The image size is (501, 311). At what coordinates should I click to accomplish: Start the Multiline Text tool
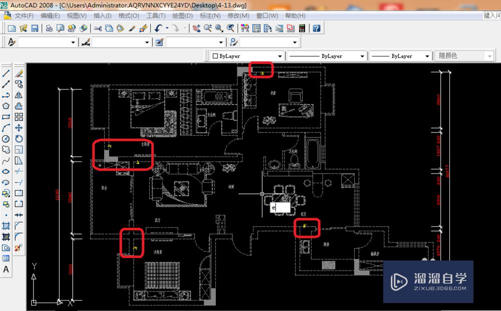pyautogui.click(x=6, y=269)
